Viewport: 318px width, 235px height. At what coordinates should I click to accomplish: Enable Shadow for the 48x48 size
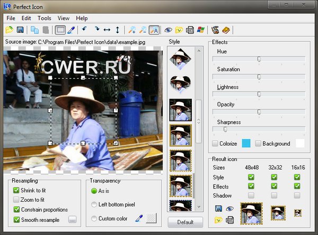point(251,195)
